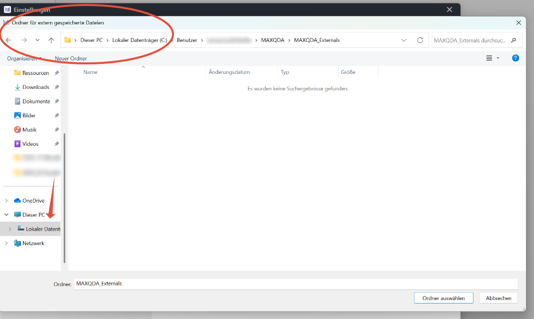Open view options dropdown arrow
Viewport: 534px width, 319px height.
click(x=498, y=58)
